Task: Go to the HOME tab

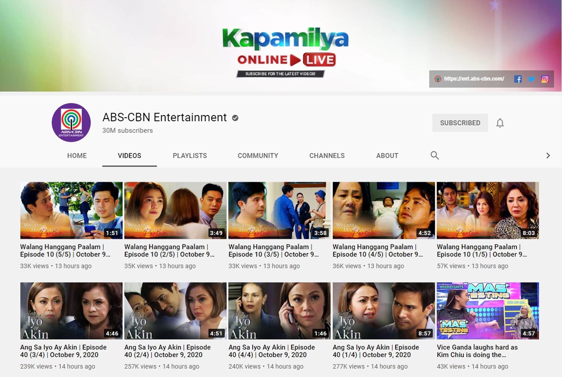Action: tap(77, 155)
